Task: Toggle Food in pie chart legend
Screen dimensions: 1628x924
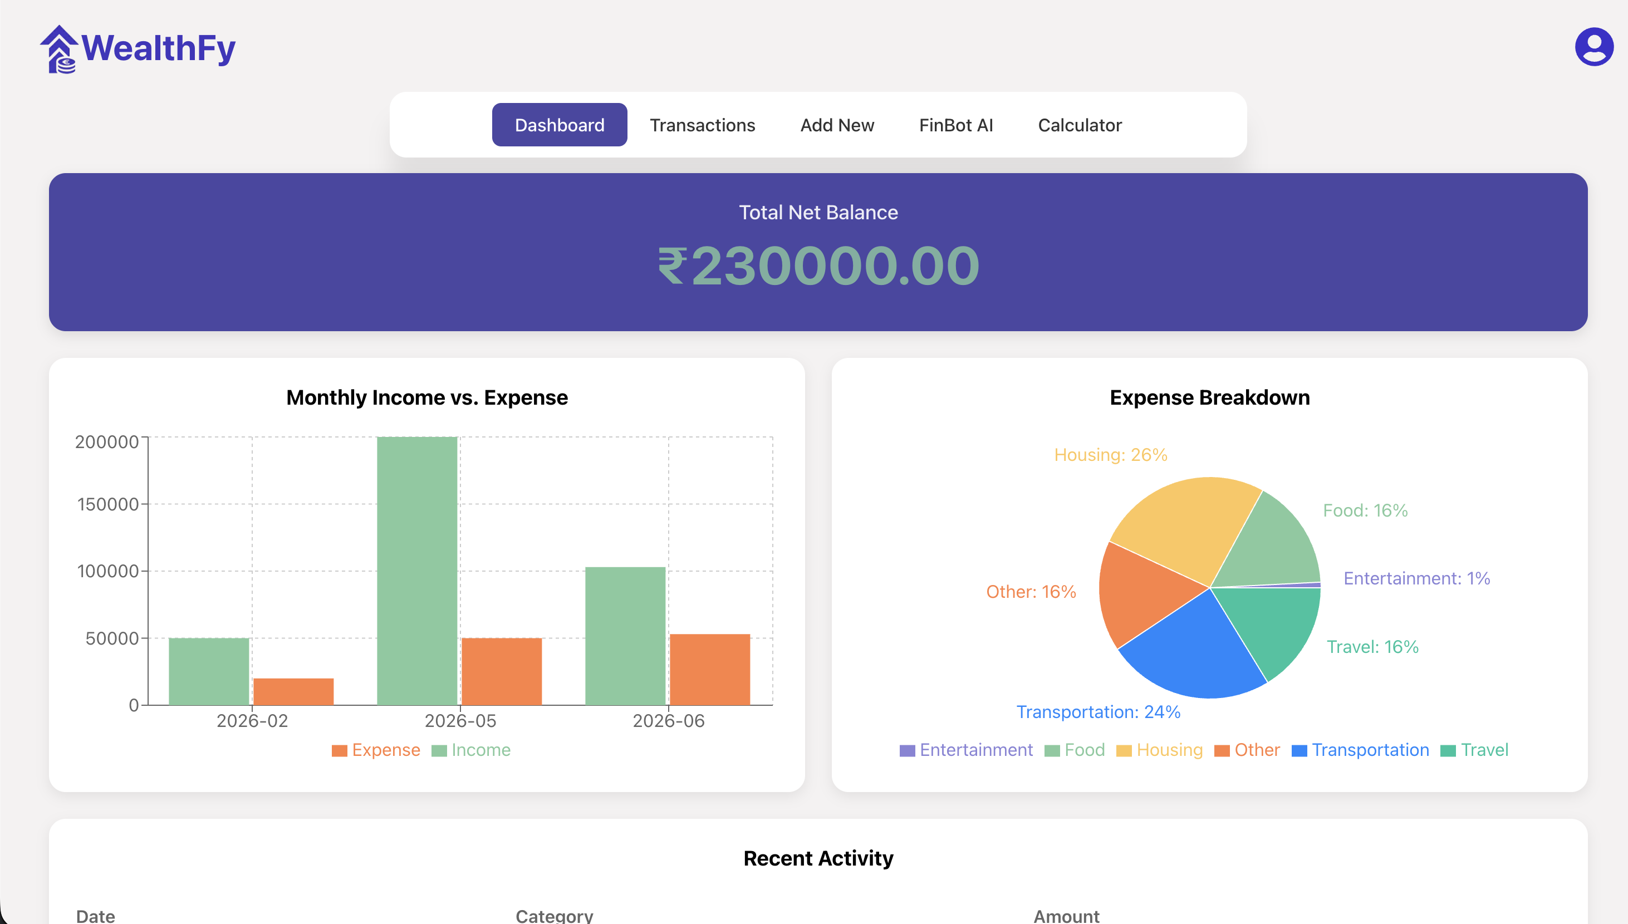Action: click(1075, 750)
